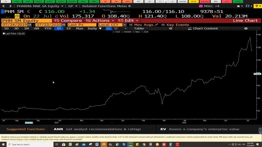Open Skype from the taskbar
Image resolution: width=262 pixels, height=147 pixels.
[x=124, y=144]
